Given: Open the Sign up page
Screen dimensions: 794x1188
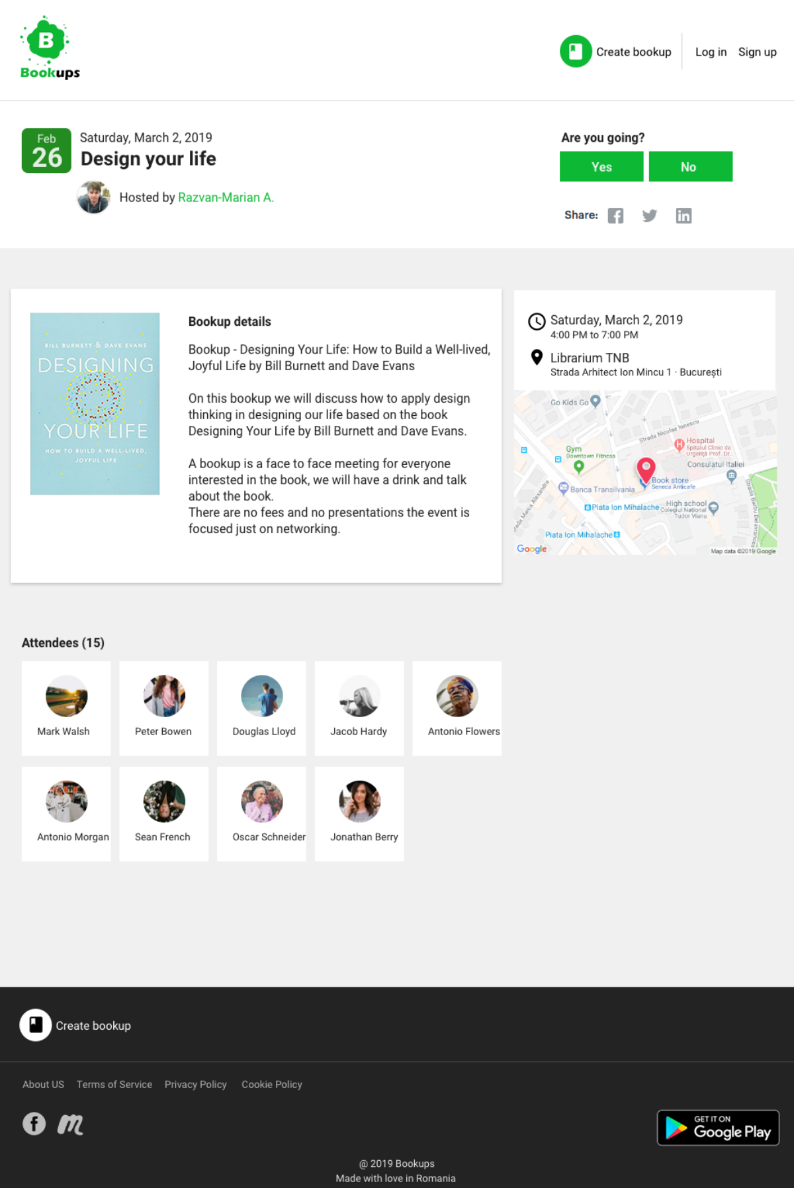Looking at the screenshot, I should click(x=757, y=52).
